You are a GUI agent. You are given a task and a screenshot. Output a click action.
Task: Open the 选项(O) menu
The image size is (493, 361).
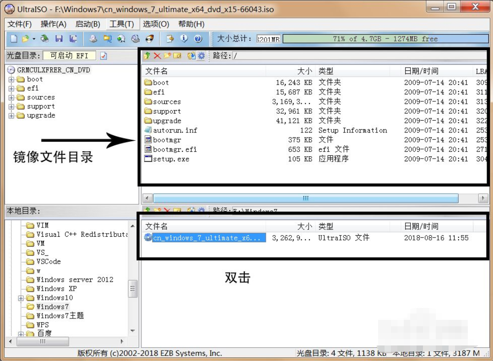point(156,24)
